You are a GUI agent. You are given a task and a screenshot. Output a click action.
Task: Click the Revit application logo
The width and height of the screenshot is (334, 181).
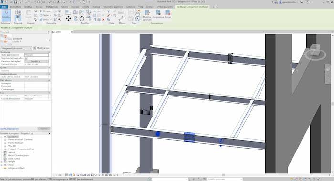2,2
